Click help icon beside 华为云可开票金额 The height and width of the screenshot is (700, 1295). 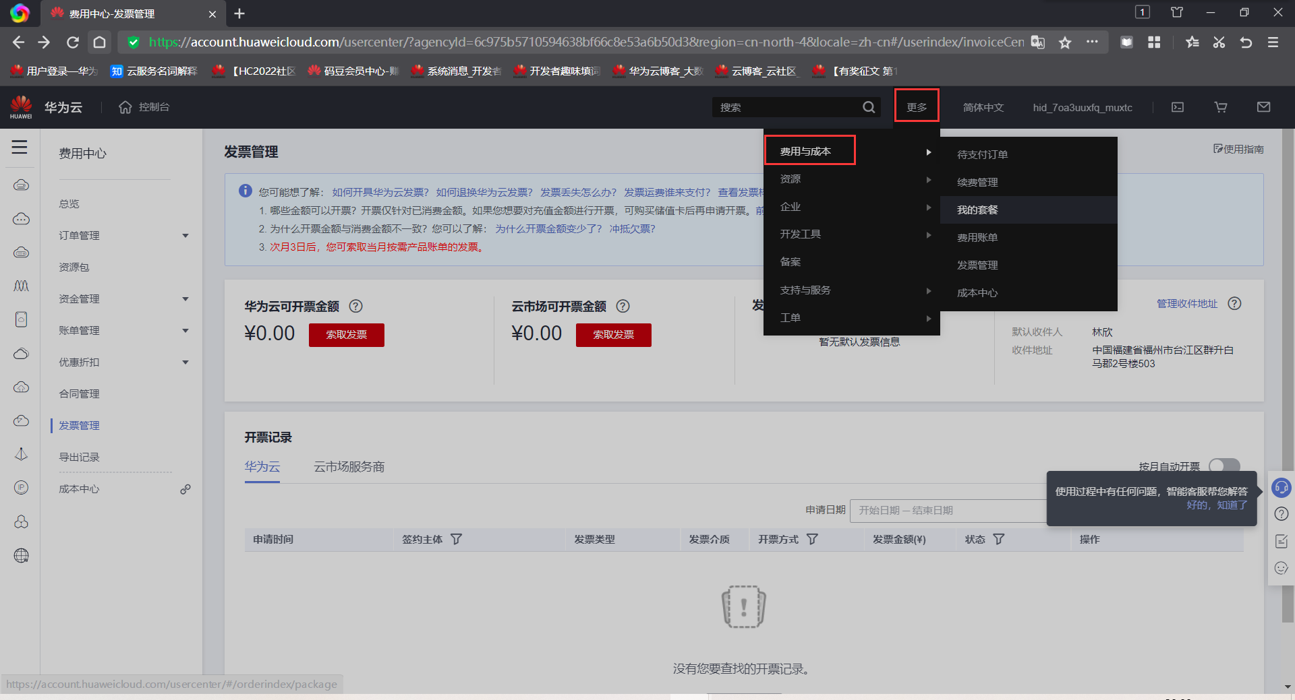(x=355, y=306)
